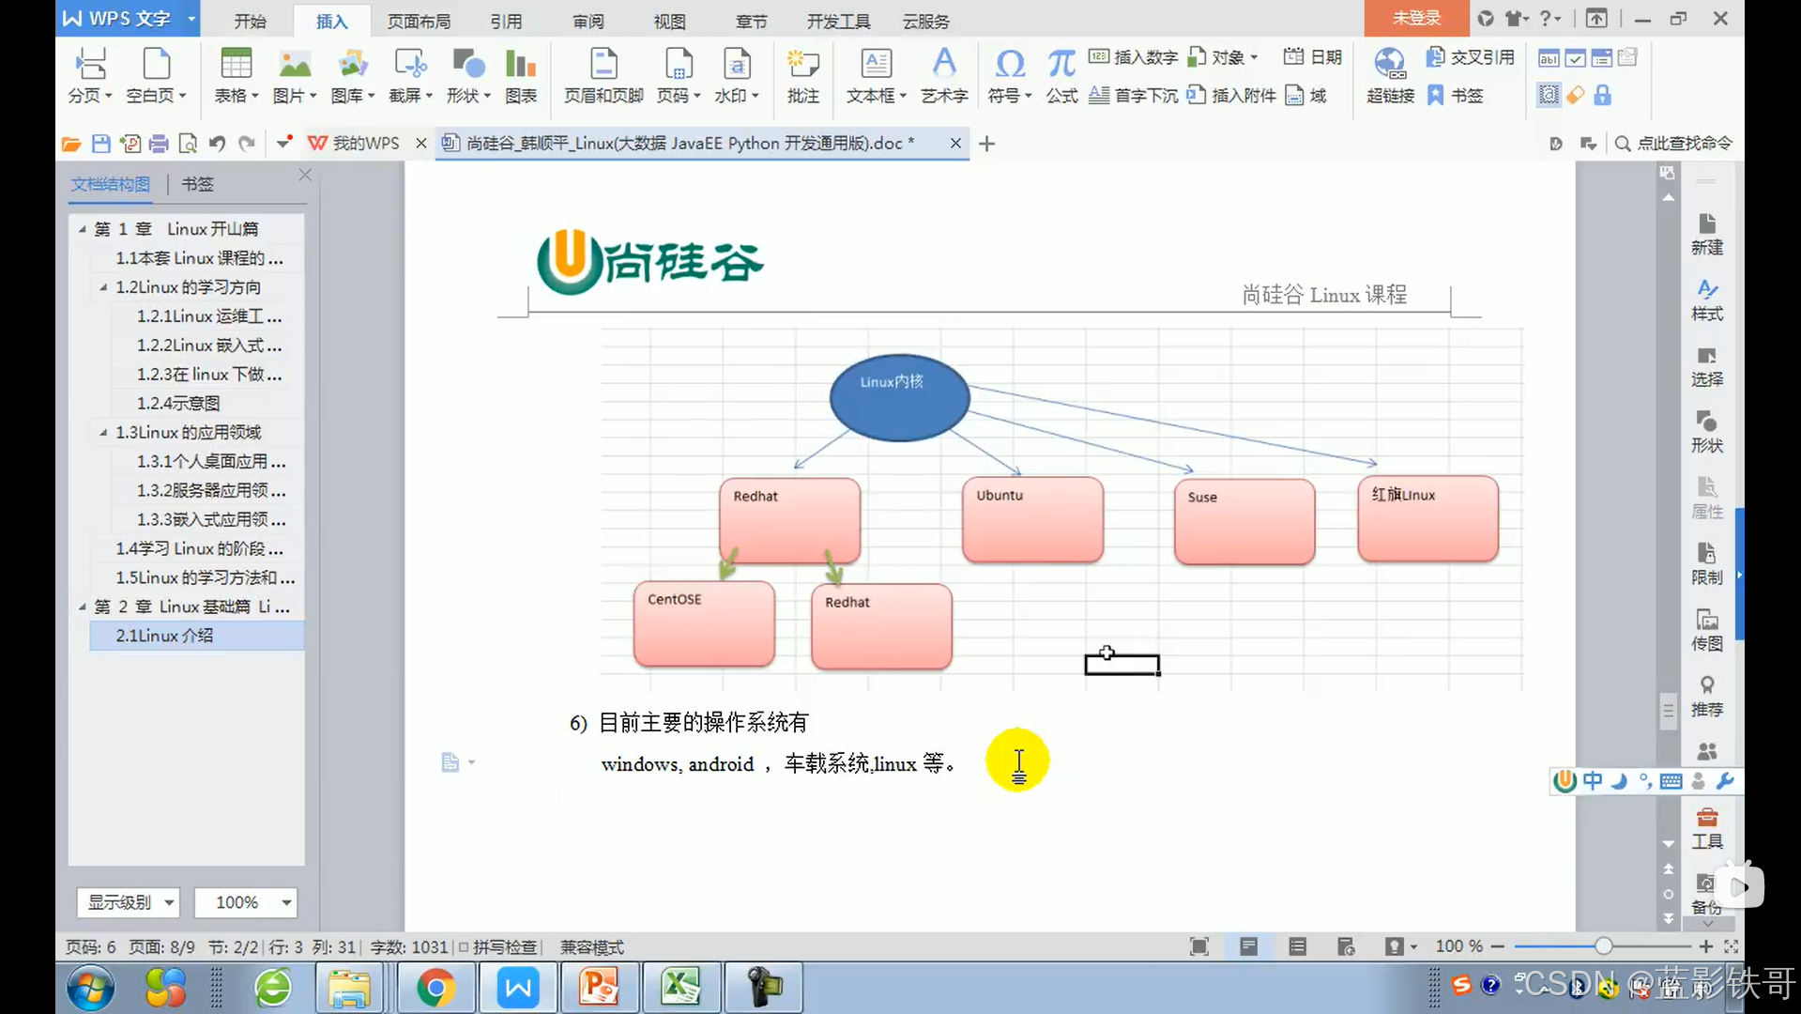Switch to full screen reading view
1801x1014 pixels.
click(x=1198, y=946)
